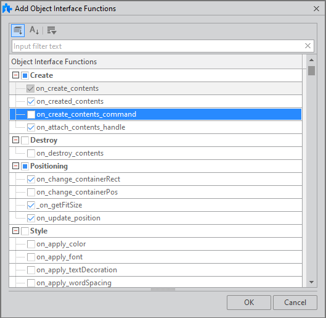Uncheck the on_update_position checkbox
Screen dimensions: 326x318
(31, 218)
